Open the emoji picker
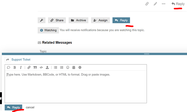 coord(68,67)
